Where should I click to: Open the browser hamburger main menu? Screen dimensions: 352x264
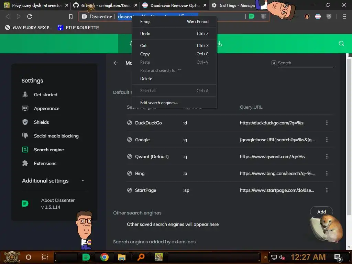coord(344,16)
